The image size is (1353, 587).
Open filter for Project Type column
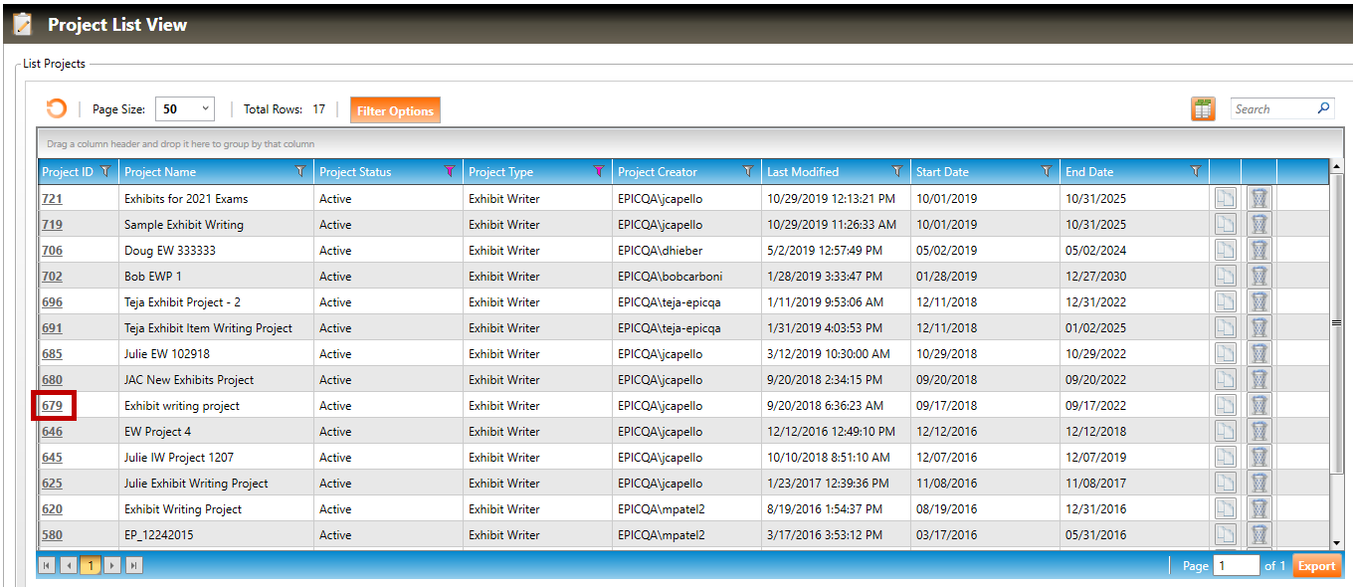(x=598, y=171)
